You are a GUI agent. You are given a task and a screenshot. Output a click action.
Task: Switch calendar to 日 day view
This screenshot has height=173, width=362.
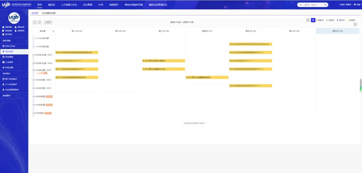(x=308, y=20)
